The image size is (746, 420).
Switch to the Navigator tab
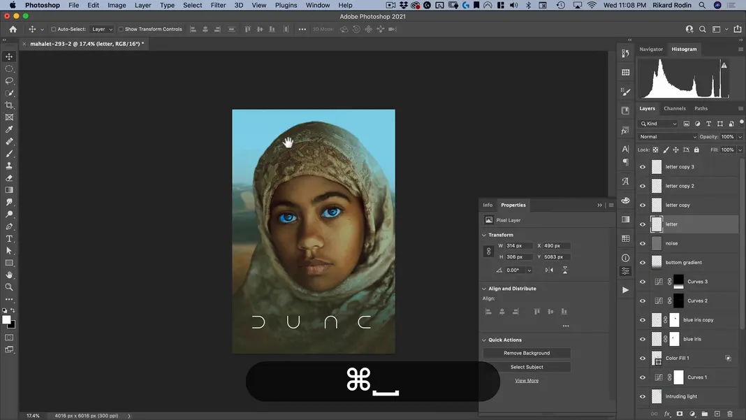651,49
